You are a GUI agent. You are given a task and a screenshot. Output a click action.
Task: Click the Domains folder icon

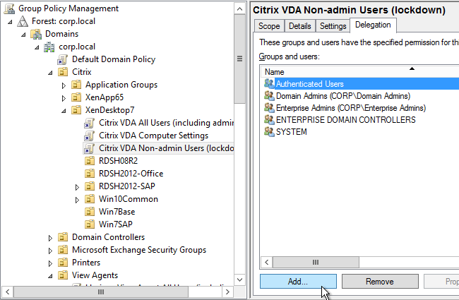pos(36,34)
